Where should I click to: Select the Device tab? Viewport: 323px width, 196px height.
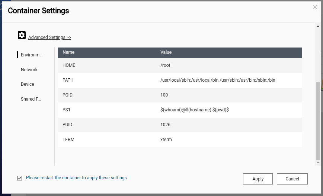click(x=28, y=84)
